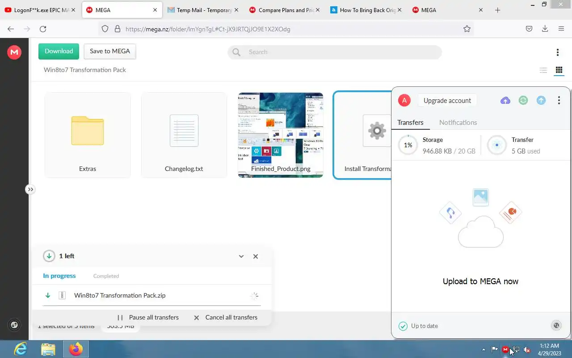Click the green sync icon
This screenshot has width=572, height=358.
523,100
